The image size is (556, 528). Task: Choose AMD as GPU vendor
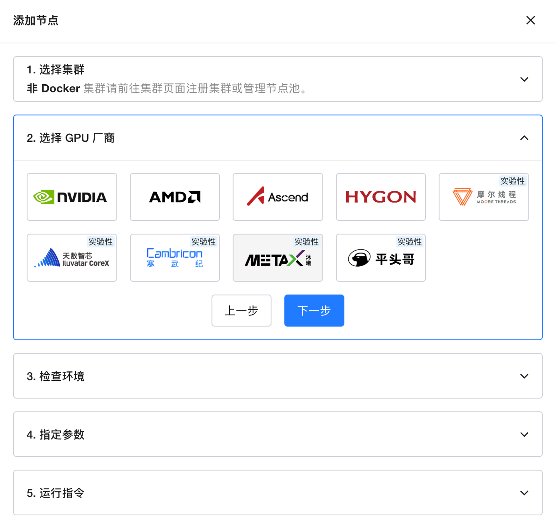point(175,197)
